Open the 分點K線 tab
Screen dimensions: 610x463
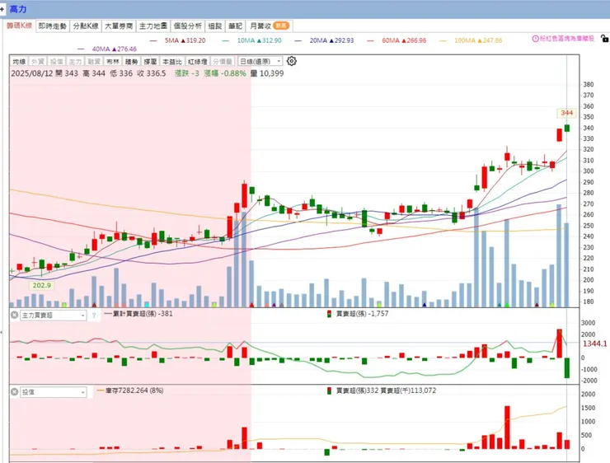coord(86,26)
